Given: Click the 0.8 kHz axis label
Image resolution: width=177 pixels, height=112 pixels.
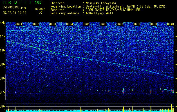Looking at the screenshot, I should [2, 78].
